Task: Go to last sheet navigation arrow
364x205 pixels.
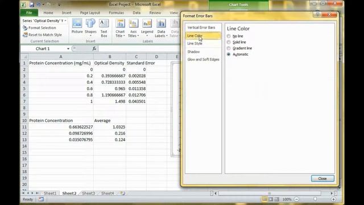Action: point(37,193)
